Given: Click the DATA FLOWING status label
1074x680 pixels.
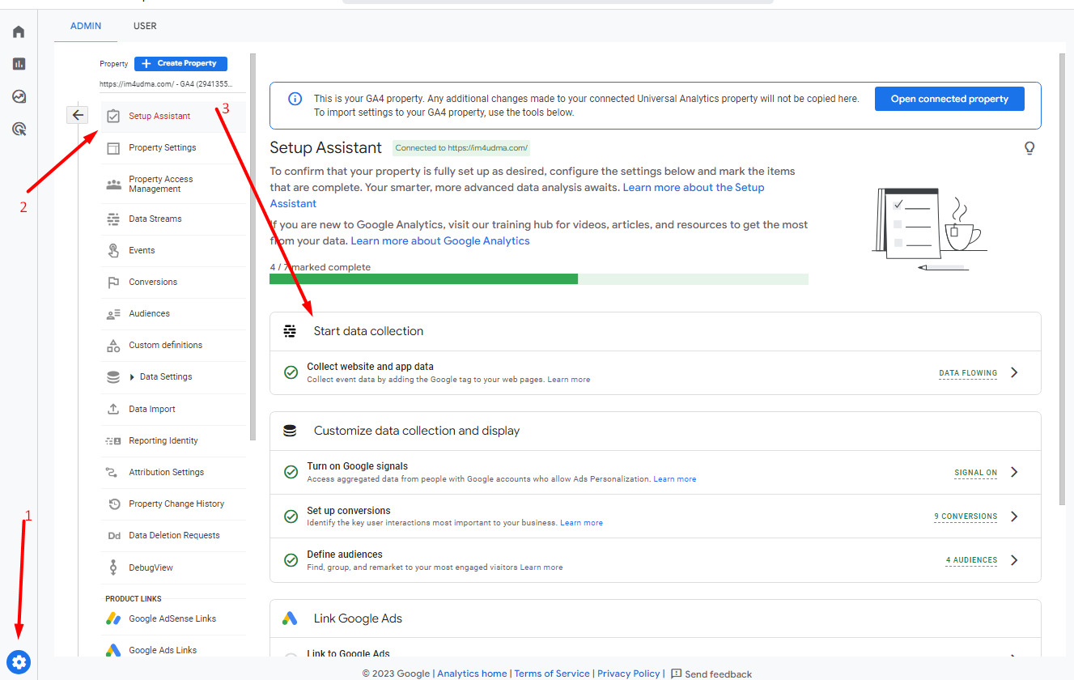Looking at the screenshot, I should coord(968,373).
